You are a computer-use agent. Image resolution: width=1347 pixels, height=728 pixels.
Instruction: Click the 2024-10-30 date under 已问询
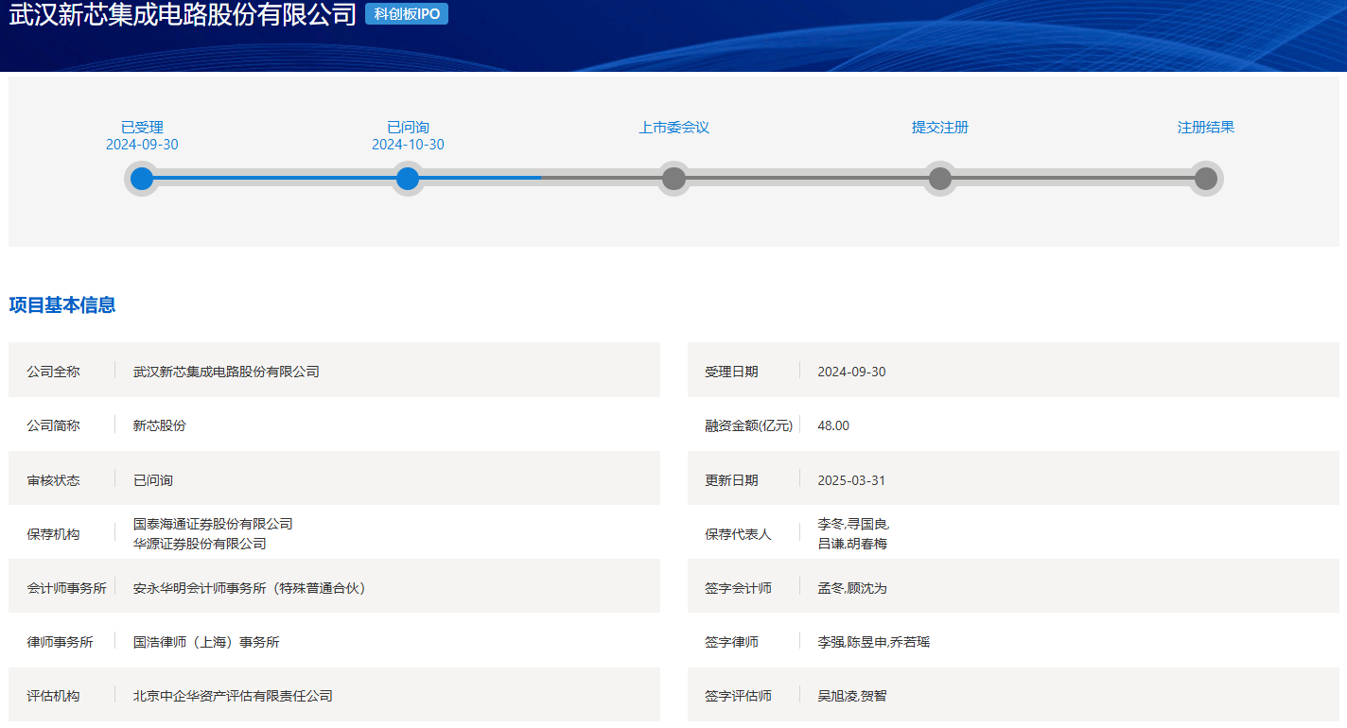click(408, 145)
